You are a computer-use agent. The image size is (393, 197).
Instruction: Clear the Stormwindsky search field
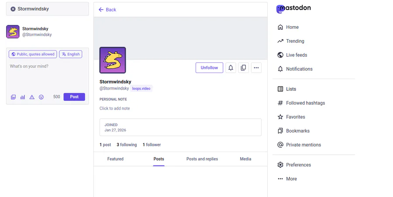point(13,9)
